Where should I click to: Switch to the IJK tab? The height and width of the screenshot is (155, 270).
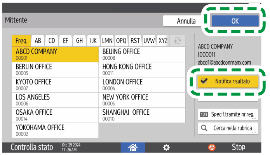(93, 41)
